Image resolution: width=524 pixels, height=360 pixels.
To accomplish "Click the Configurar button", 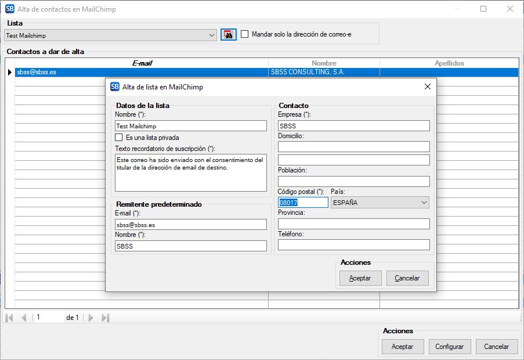I will click(x=449, y=347).
